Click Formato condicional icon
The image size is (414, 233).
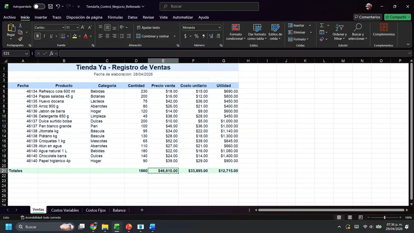pyautogui.click(x=236, y=32)
